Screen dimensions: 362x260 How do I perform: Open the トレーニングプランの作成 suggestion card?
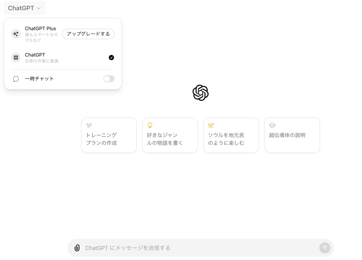pyautogui.click(x=109, y=135)
